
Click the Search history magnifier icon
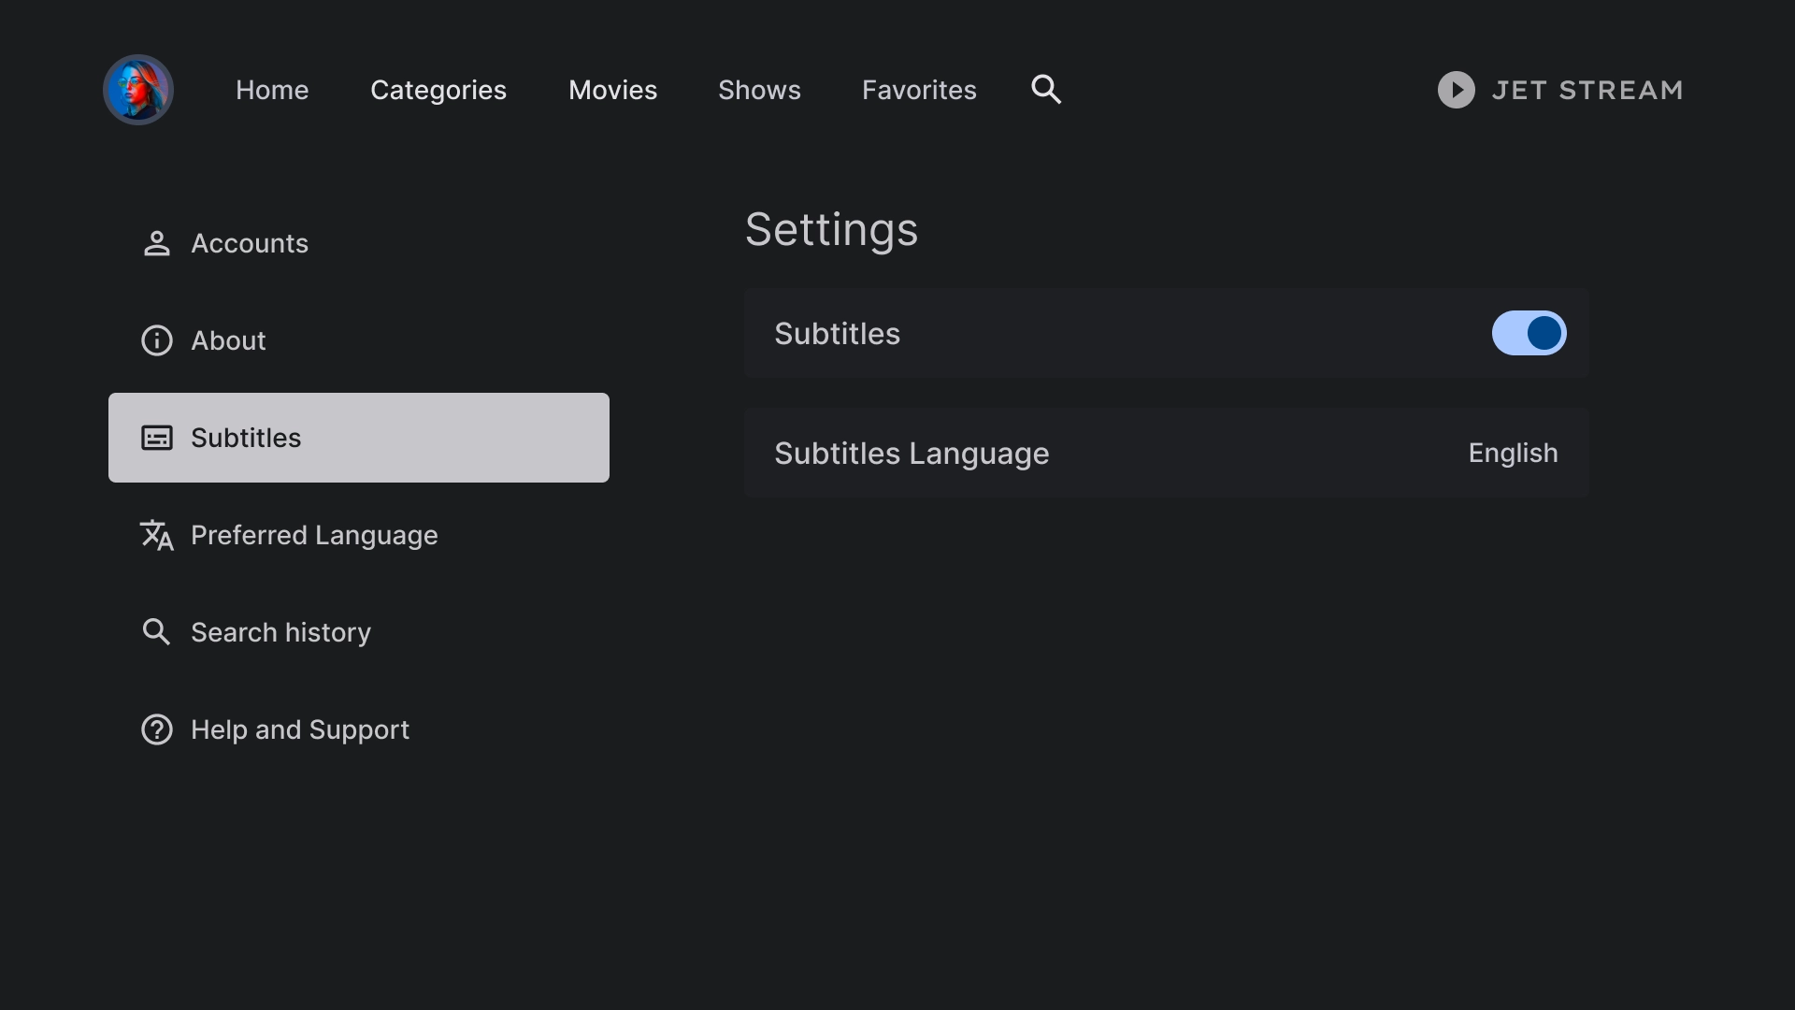coord(156,631)
